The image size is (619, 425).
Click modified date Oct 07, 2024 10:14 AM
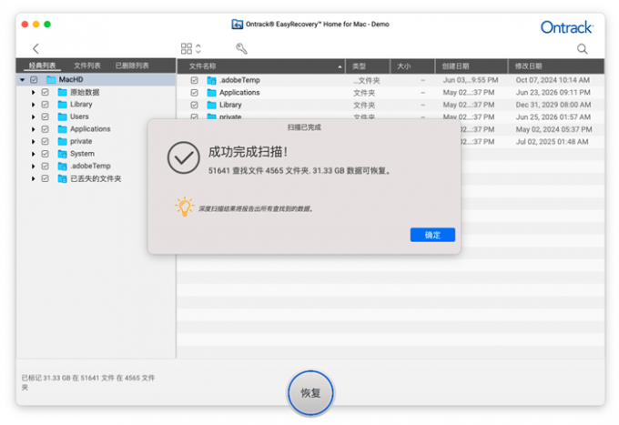coord(553,80)
